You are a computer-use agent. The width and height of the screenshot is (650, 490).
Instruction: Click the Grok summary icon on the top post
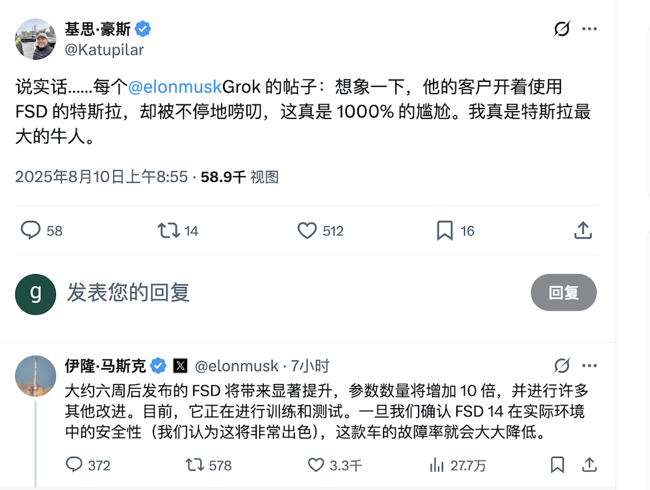point(562,29)
